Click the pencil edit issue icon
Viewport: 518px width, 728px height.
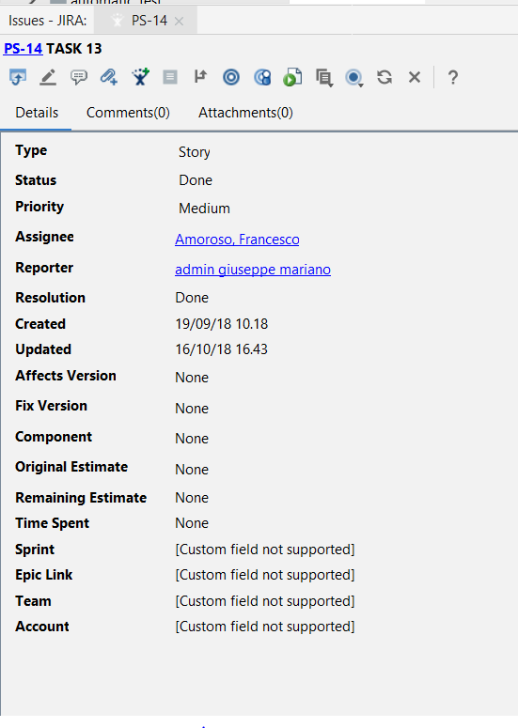click(48, 77)
